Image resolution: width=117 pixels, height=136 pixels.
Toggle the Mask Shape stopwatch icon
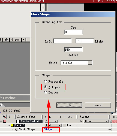click(16, 129)
